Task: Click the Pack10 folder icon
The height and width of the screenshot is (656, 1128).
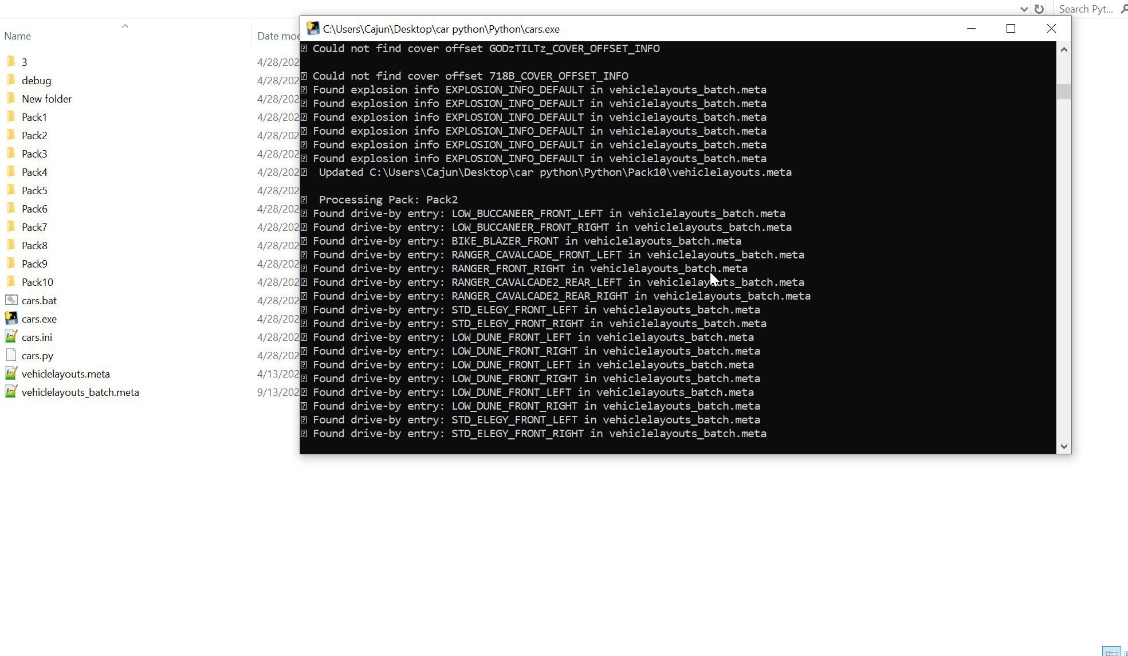Action: [x=11, y=282]
